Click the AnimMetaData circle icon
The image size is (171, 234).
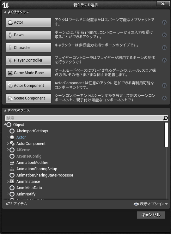click(12, 188)
